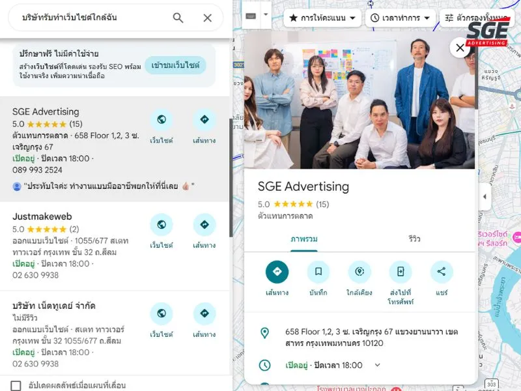Viewport: 521px width, 391px height.
Task: Click the keyboard input tool icon
Action: (251, 15)
